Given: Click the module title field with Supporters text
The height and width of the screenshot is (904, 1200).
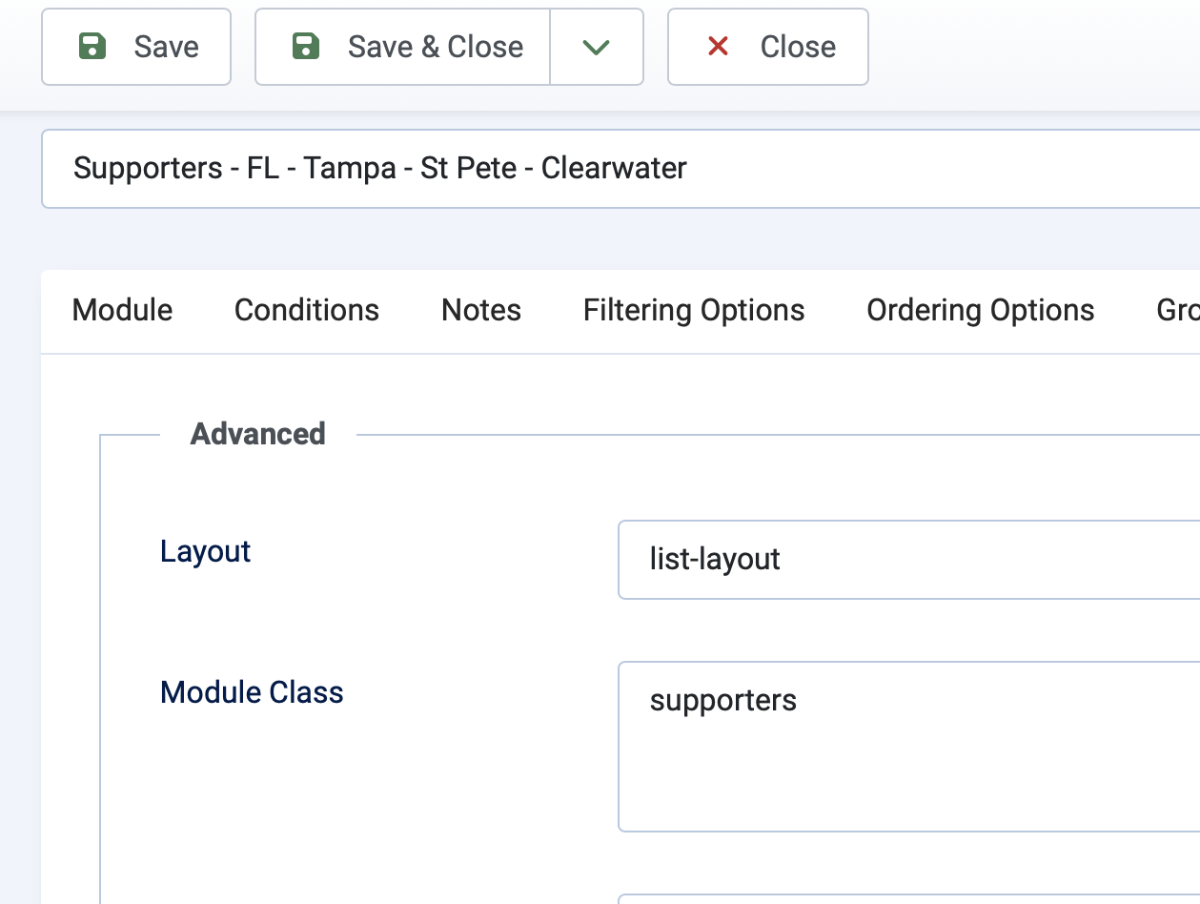Looking at the screenshot, I should (620, 169).
